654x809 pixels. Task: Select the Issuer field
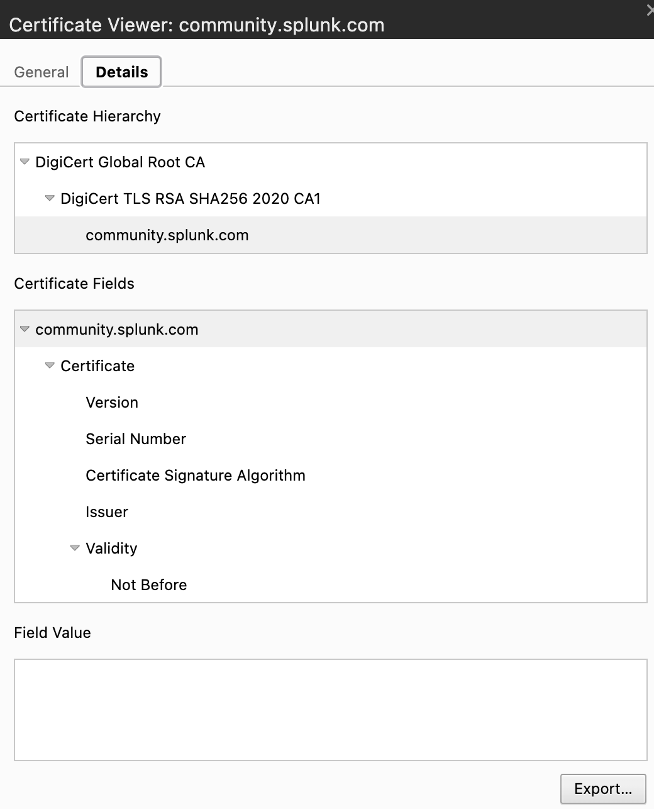tap(106, 511)
